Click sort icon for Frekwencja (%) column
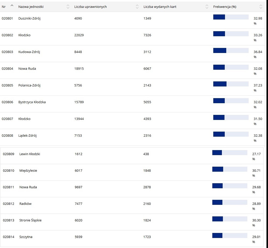This screenshot has height=248, width=268. click(261, 7)
